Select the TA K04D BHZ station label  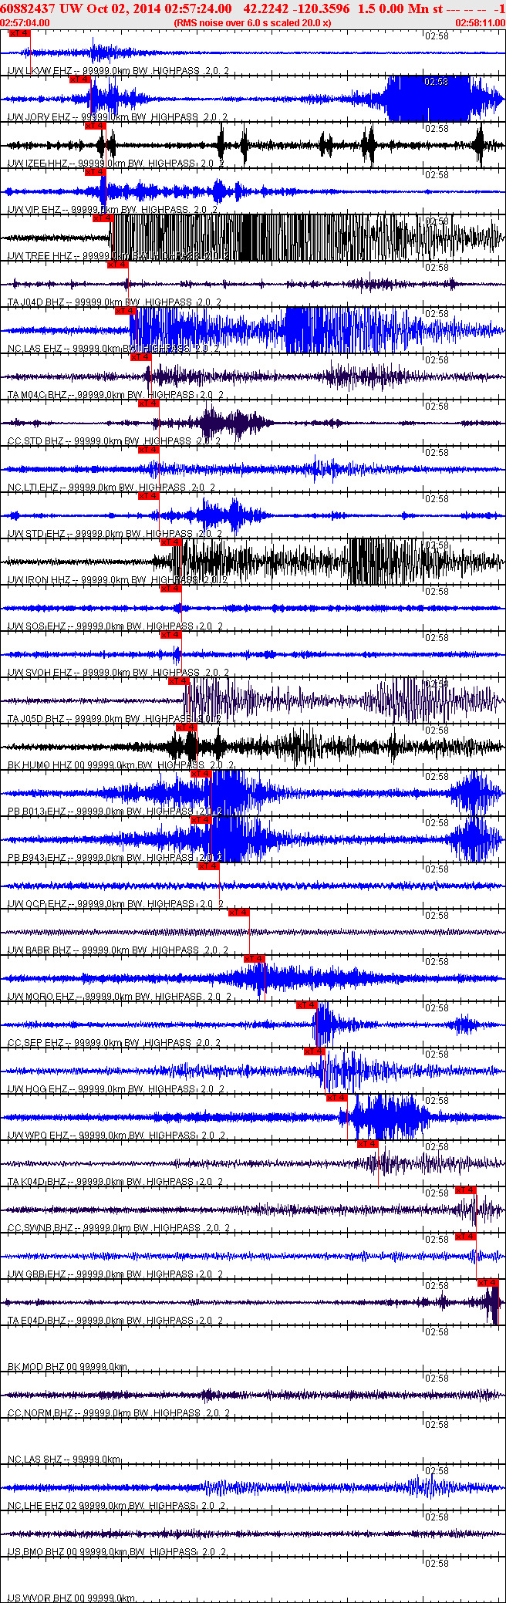tap(116, 1182)
